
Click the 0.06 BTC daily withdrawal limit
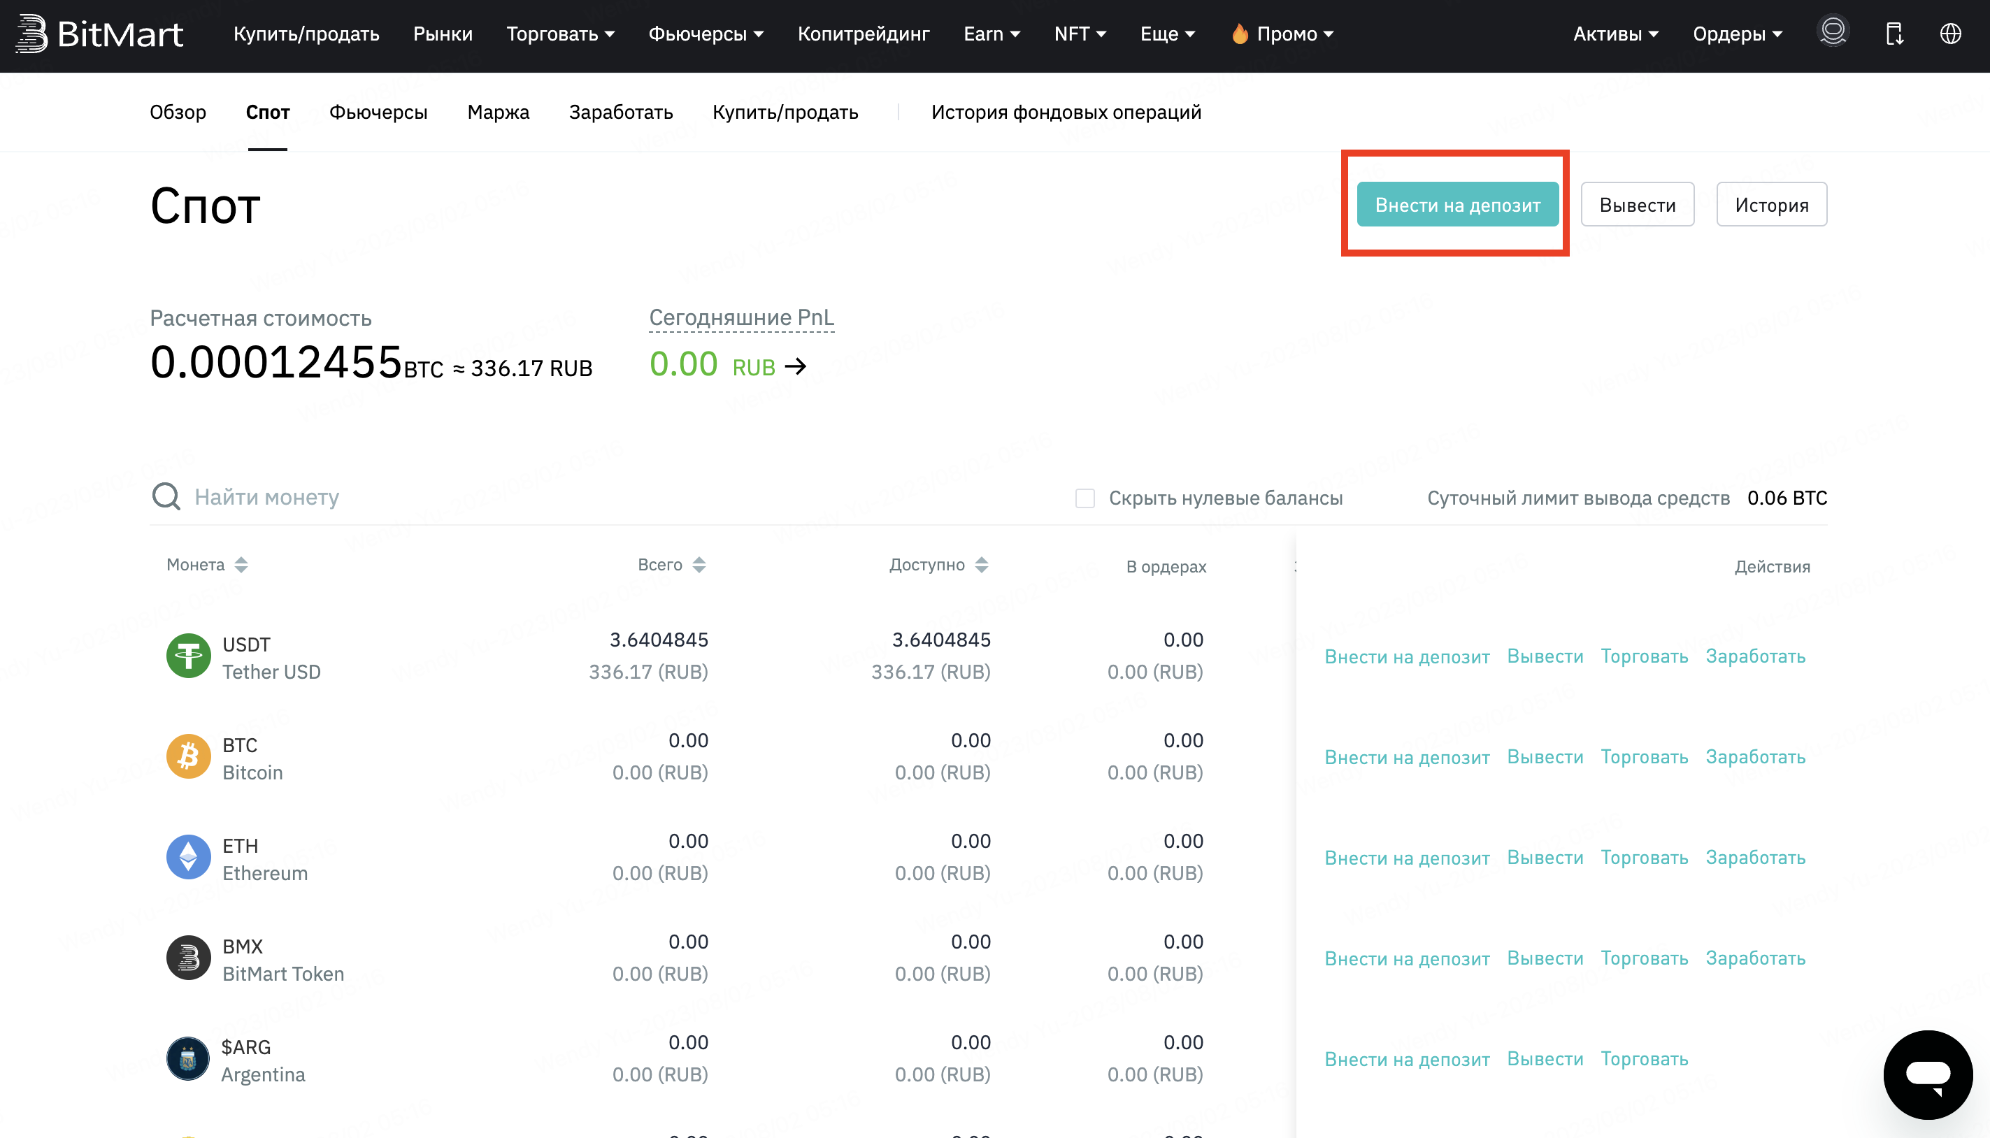[x=1787, y=498]
